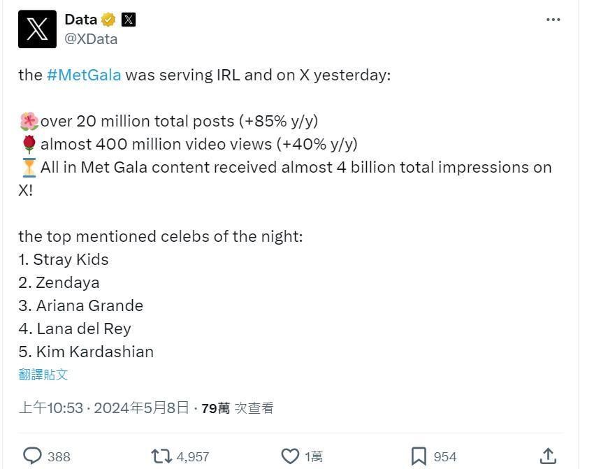Open the three-dot more options menu
The height and width of the screenshot is (469, 601).
(553, 20)
